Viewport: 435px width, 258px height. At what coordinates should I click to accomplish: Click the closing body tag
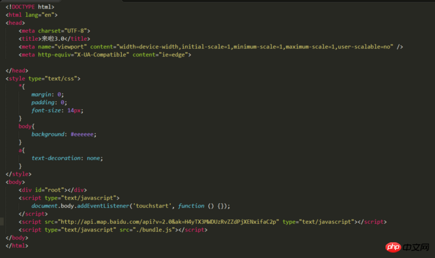pos(17,238)
